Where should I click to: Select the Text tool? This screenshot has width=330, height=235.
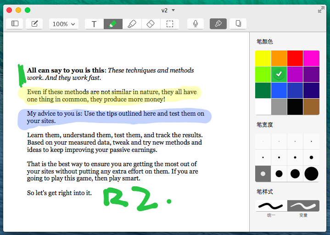[94, 24]
